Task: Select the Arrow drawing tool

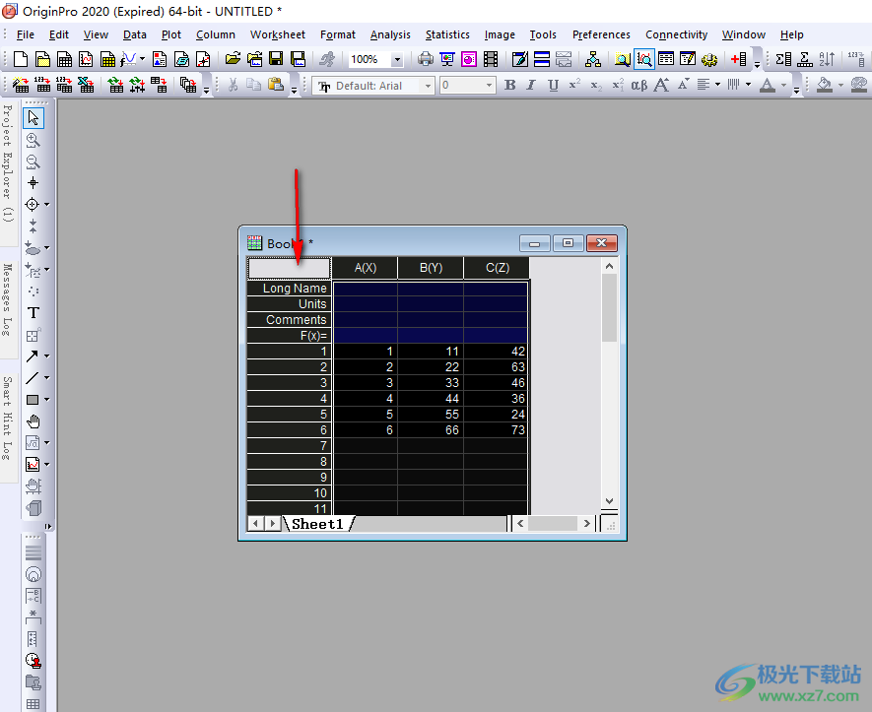Action: pyautogui.click(x=33, y=356)
